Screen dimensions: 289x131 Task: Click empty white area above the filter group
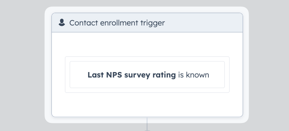tap(147, 44)
